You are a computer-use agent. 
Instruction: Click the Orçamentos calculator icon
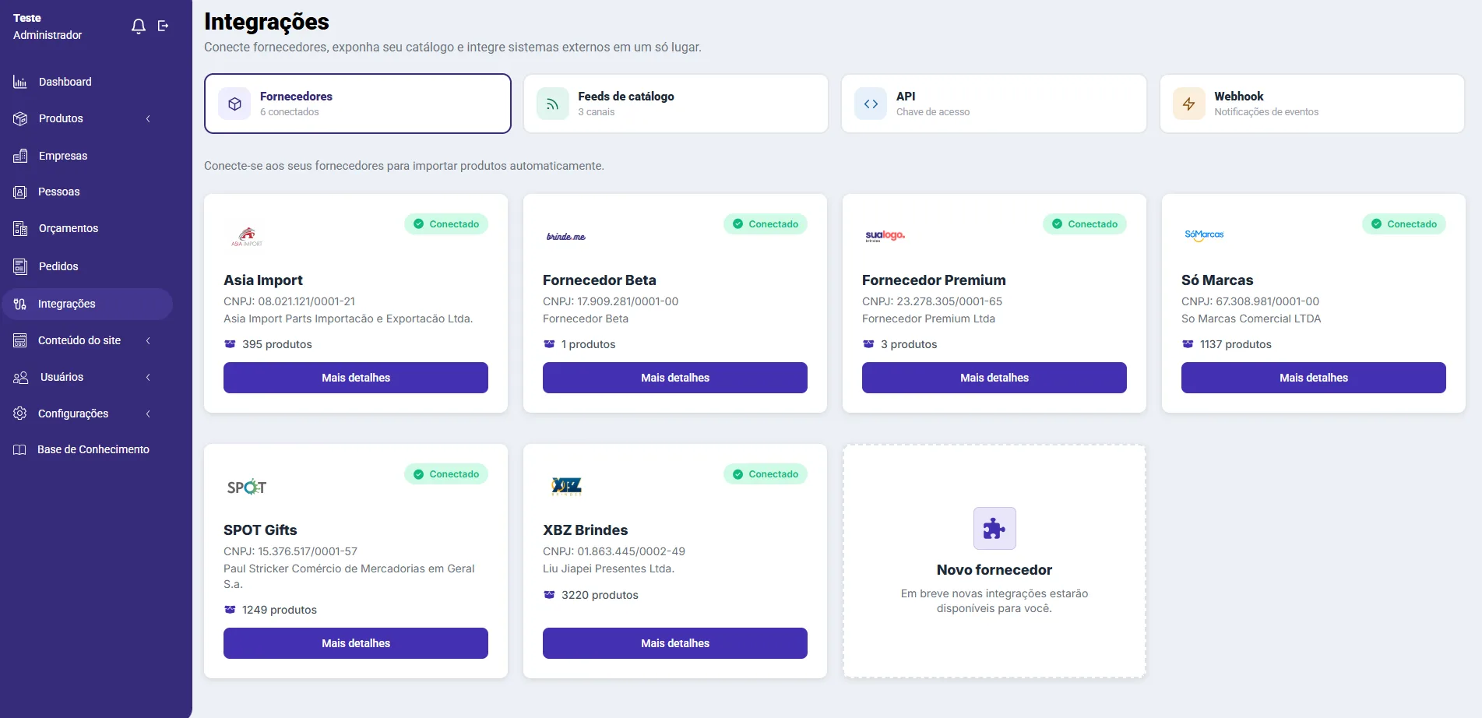point(20,228)
